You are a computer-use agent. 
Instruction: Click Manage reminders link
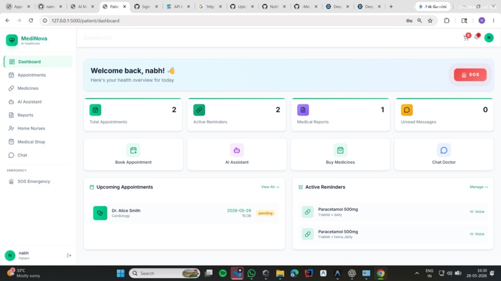[479, 187]
